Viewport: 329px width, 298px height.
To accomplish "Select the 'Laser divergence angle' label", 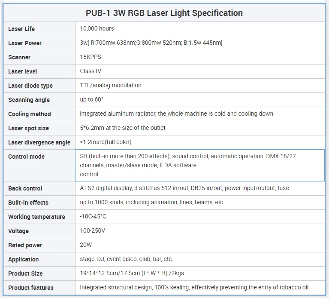I will pyautogui.click(x=39, y=142).
